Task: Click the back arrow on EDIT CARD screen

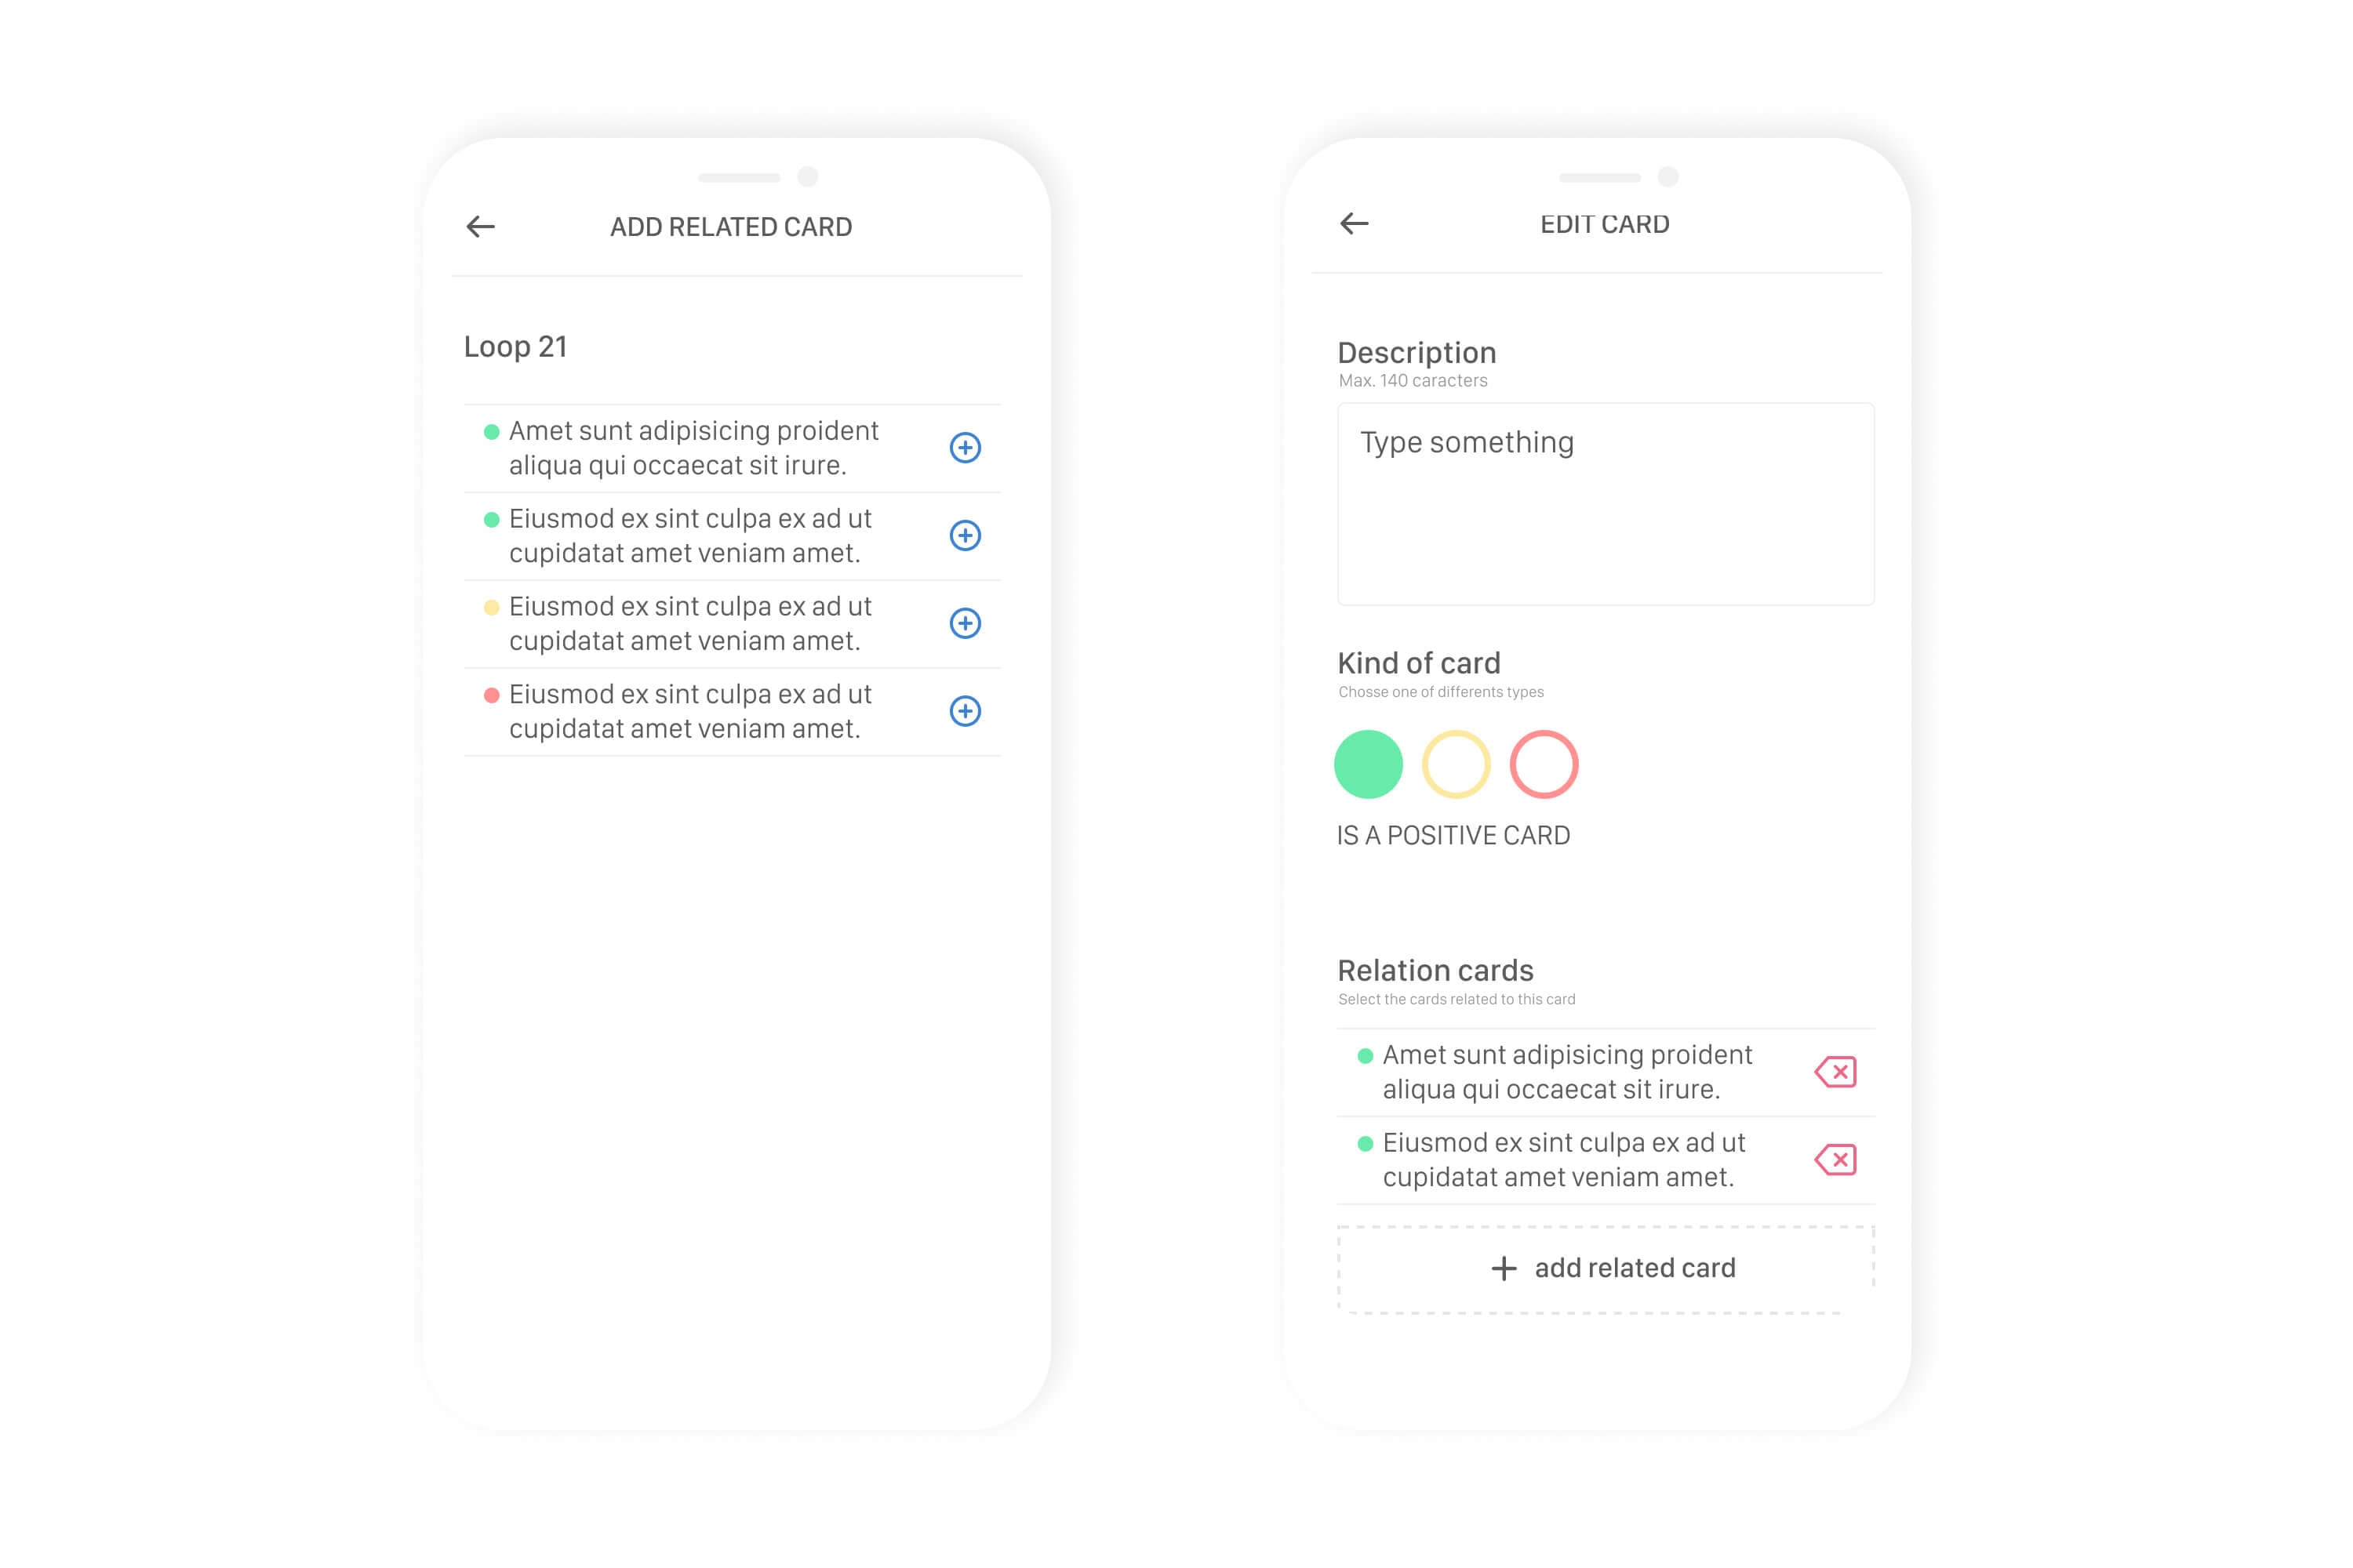Action: click(x=1355, y=224)
